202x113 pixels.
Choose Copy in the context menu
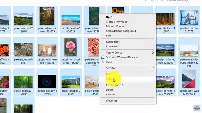coord(109,79)
